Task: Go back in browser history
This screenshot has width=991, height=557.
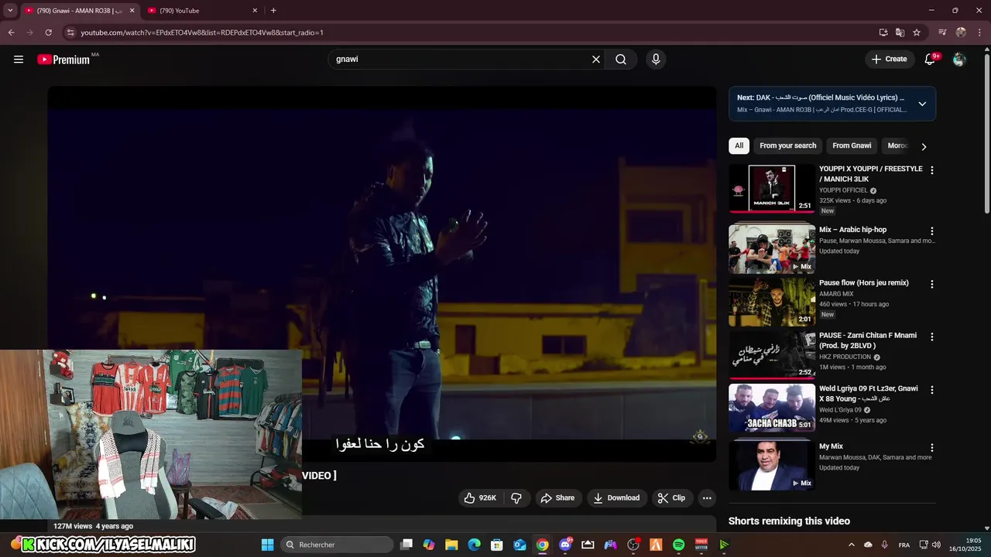Action: [x=11, y=32]
